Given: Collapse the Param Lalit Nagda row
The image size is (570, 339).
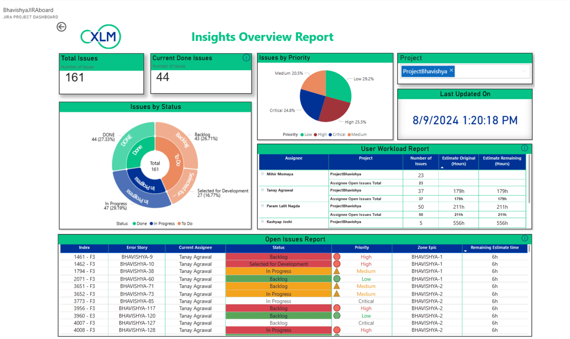Looking at the screenshot, I should 262,206.
